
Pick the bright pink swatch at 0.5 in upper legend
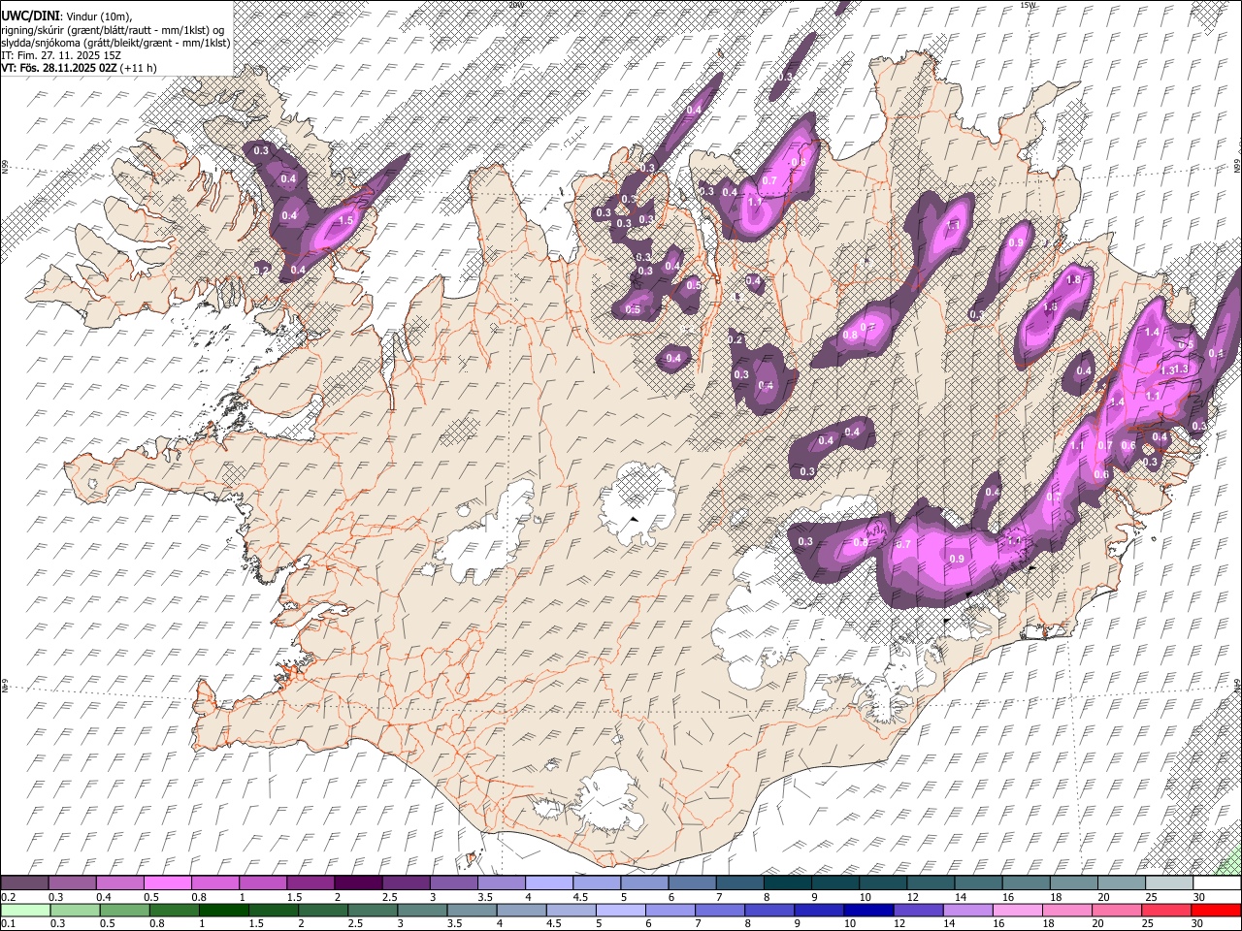click(x=167, y=883)
